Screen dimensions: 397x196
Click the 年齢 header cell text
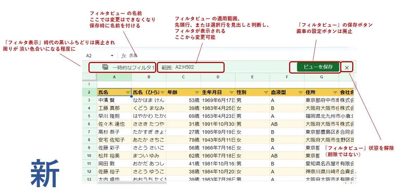[x=172, y=93]
